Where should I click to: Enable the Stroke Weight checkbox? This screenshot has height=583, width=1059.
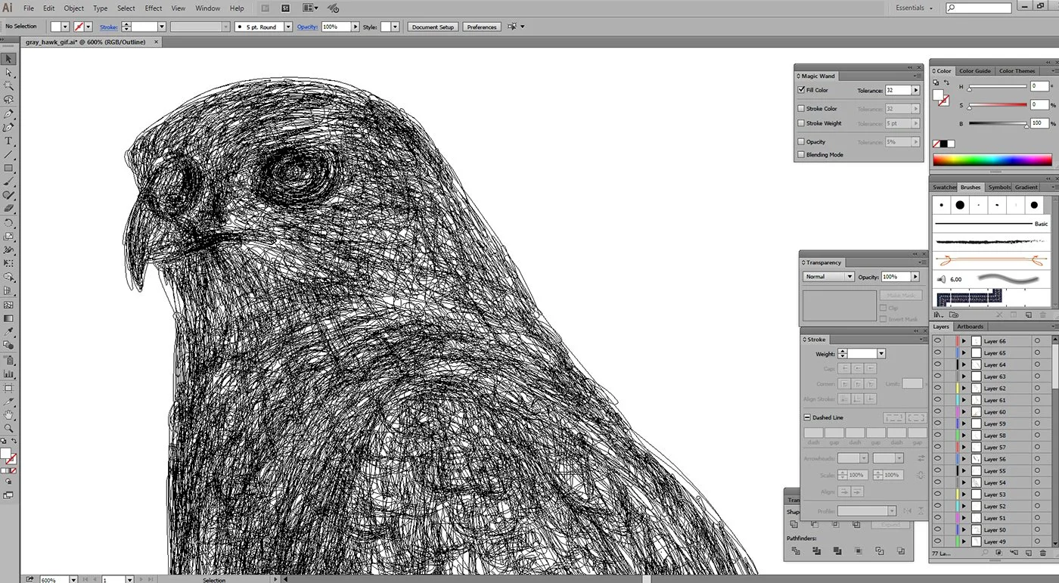[x=801, y=123]
